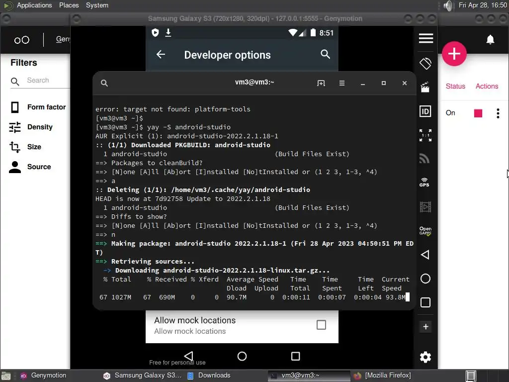Click the Actions column header
Image resolution: width=509 pixels, height=382 pixels.
[487, 86]
